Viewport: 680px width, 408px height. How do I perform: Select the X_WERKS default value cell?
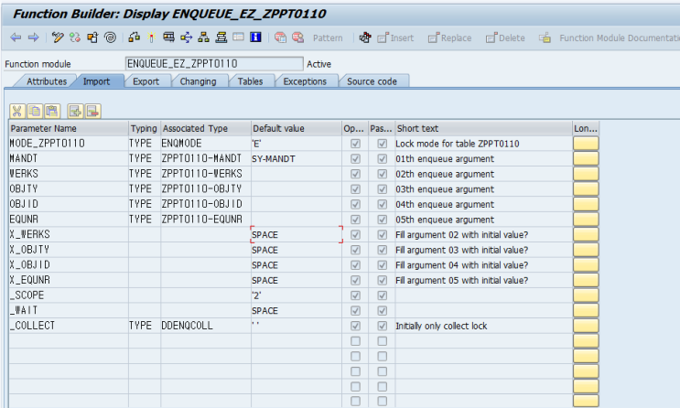[296, 235]
